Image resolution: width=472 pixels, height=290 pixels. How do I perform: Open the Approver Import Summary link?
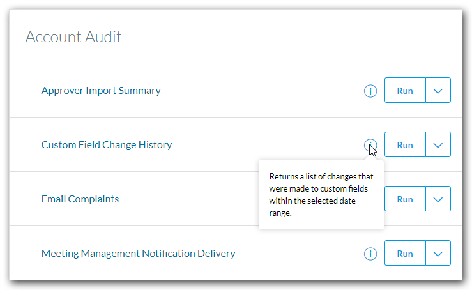coord(101,91)
